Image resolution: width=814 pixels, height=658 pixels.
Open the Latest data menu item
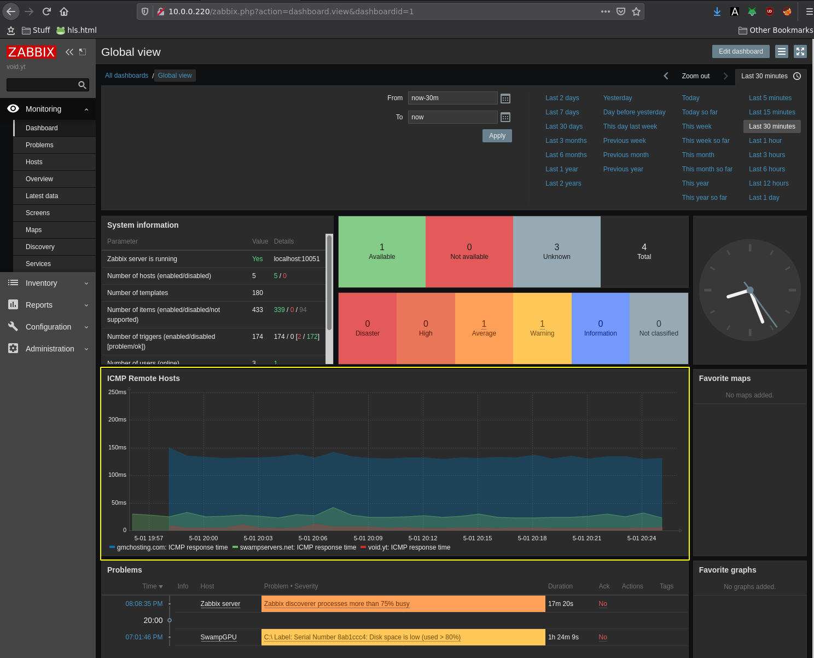tap(54, 196)
